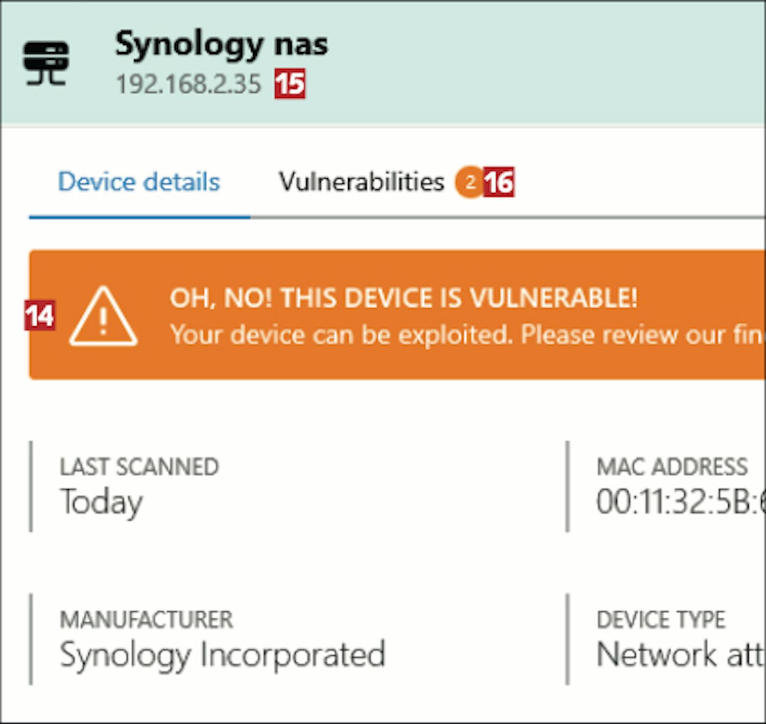Switch to the Device details tab

point(139,182)
